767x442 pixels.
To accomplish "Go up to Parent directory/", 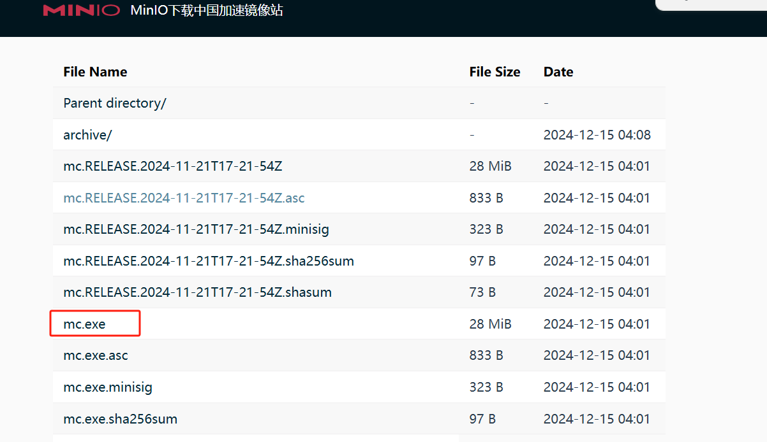I will (x=115, y=103).
